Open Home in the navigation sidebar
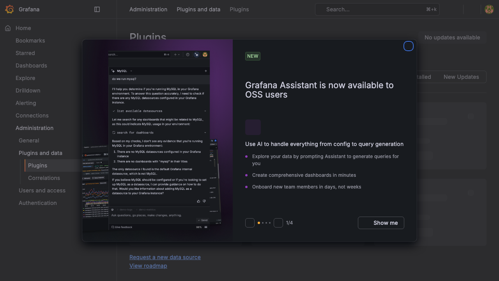 click(23, 28)
